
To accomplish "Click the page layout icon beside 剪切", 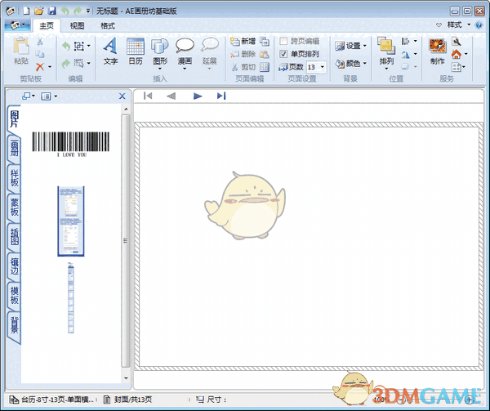I will (x=265, y=67).
